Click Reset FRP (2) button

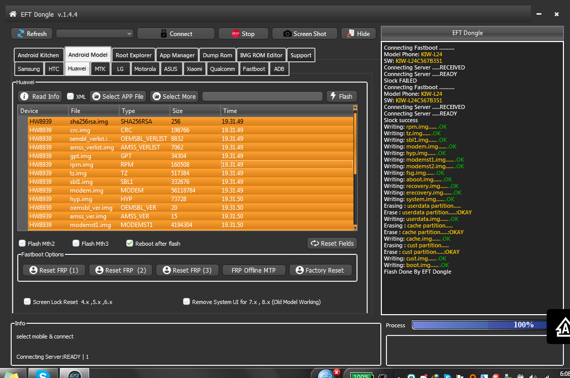121,270
